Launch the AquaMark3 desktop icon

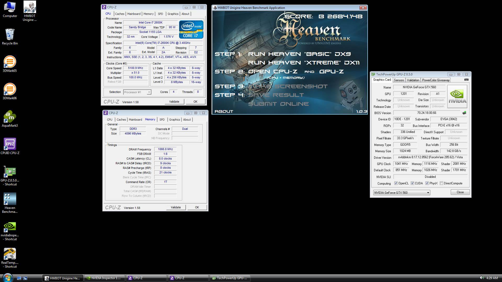(10, 119)
